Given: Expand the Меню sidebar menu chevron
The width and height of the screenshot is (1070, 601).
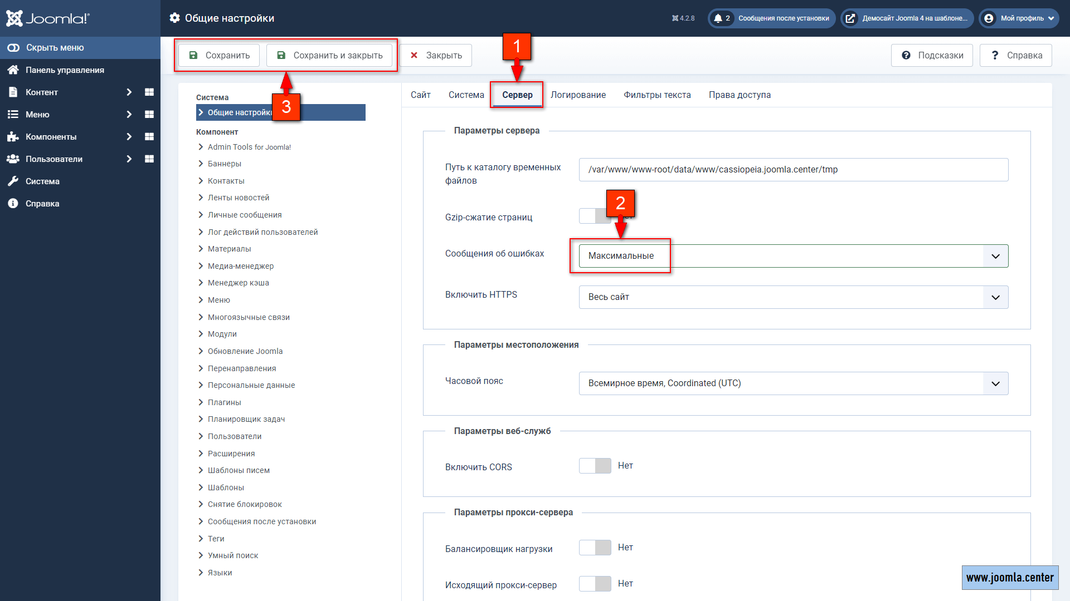Looking at the screenshot, I should click(129, 114).
